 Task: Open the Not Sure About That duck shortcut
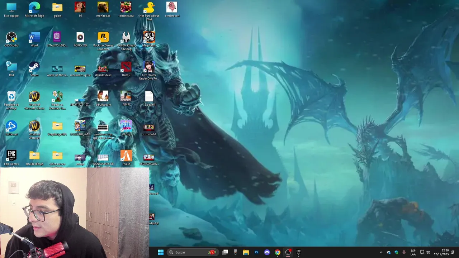149,11
